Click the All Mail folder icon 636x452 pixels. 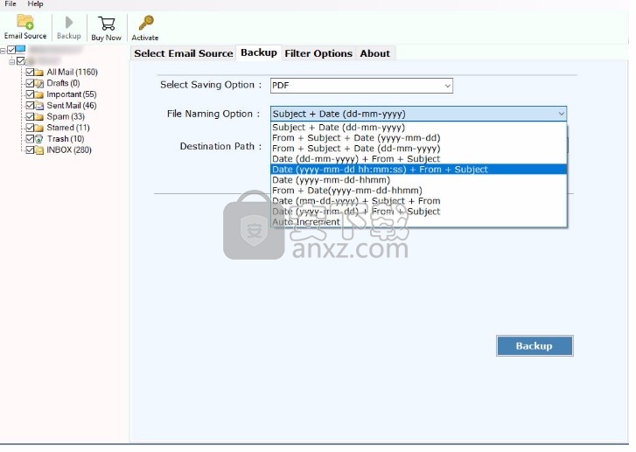tap(39, 73)
